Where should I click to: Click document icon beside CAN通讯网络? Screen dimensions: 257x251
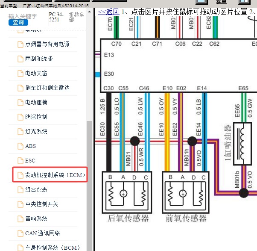click(20, 233)
